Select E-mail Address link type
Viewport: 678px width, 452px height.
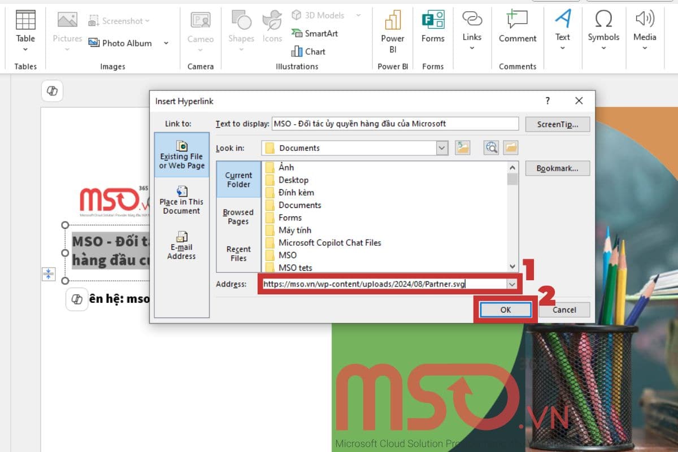click(x=181, y=245)
